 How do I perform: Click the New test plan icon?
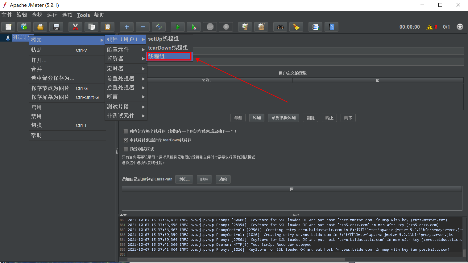8,27
